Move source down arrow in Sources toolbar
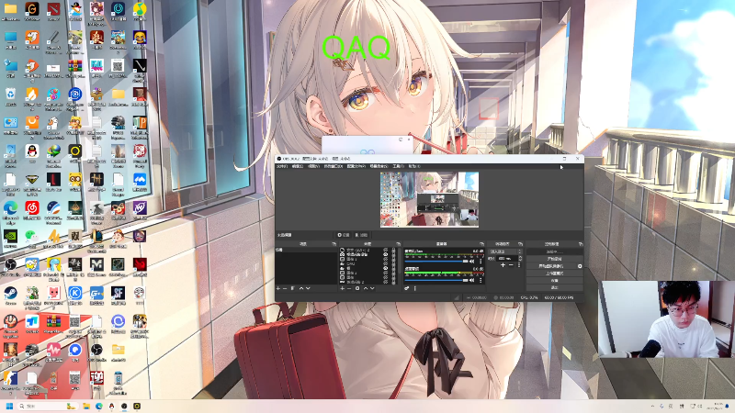Screen dimensions: 735x413 click(372, 288)
